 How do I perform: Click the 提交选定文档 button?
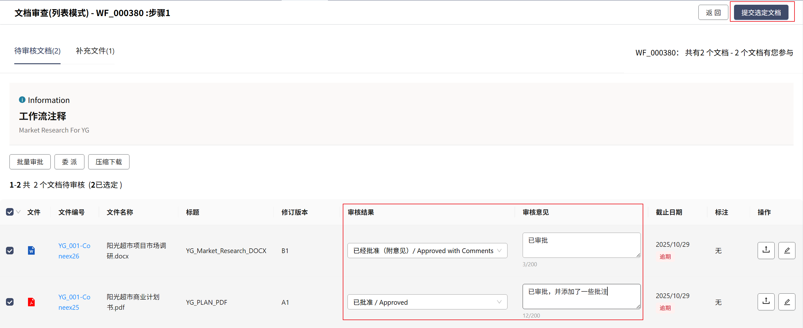pyautogui.click(x=761, y=13)
